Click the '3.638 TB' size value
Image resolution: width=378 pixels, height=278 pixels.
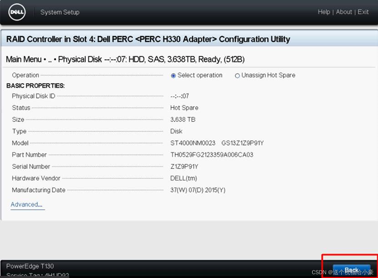[x=183, y=120]
